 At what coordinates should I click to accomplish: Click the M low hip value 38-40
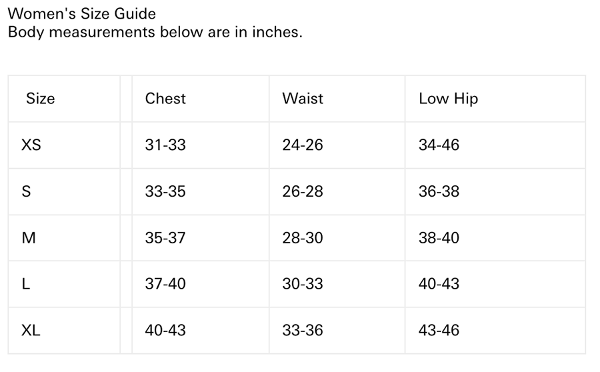[439, 237]
